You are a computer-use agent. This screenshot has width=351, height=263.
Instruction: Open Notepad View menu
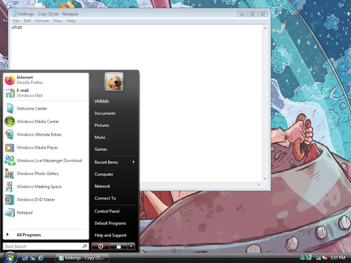pos(58,21)
